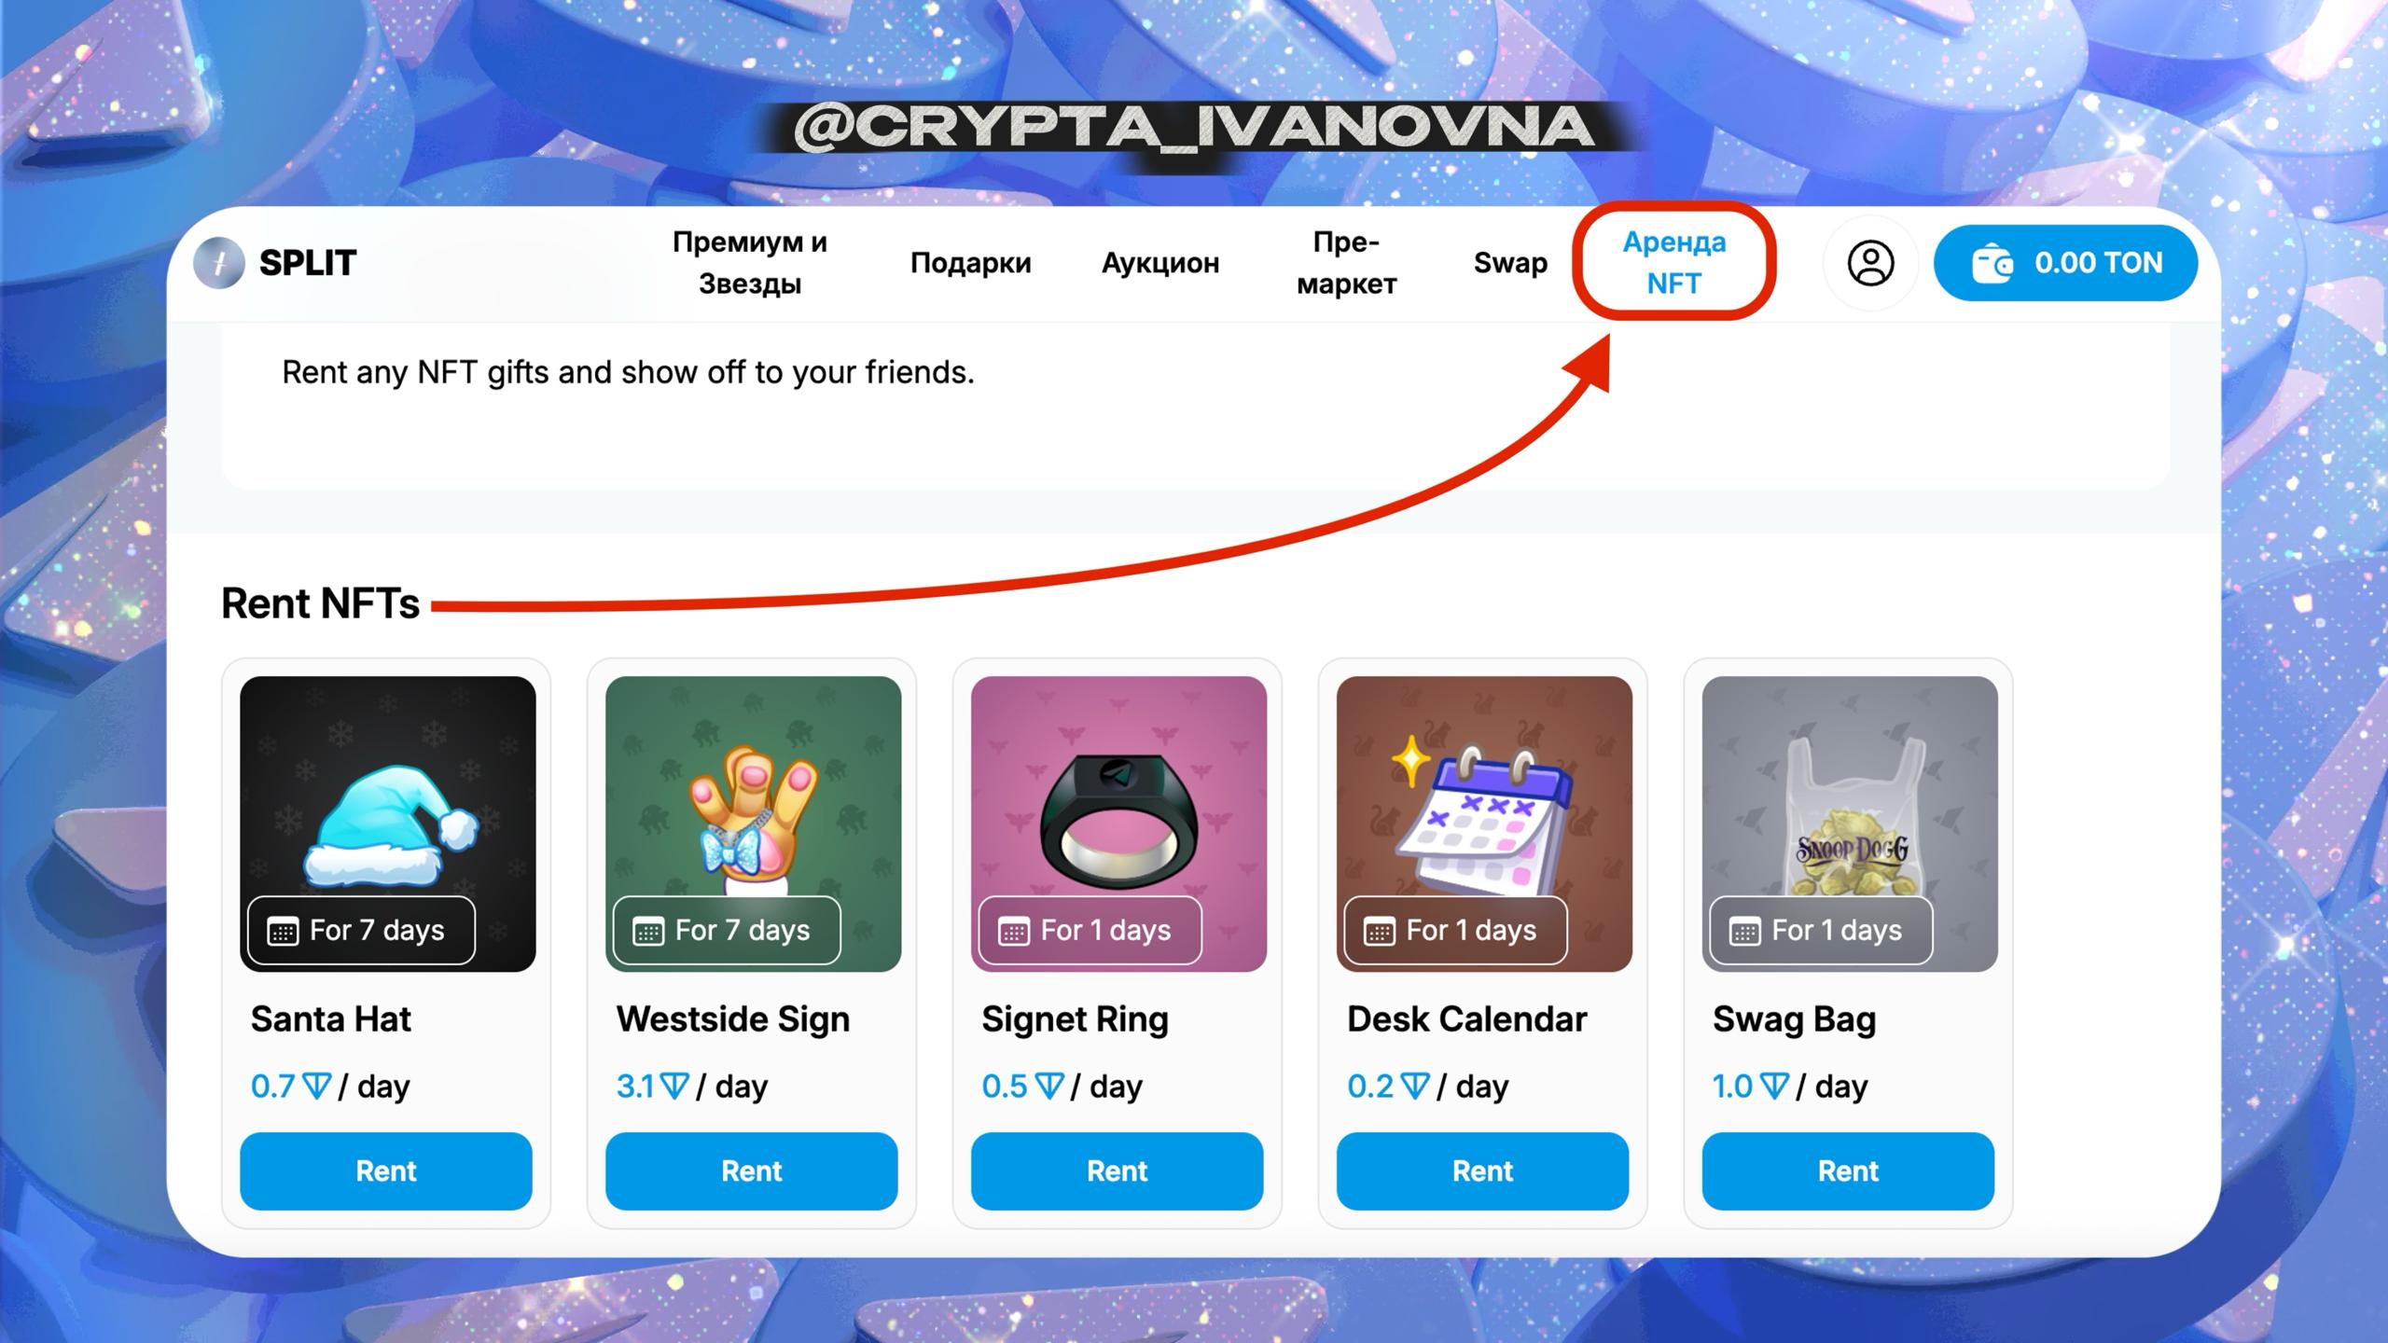Open the Премиум и Звезды menu
This screenshot has width=2388, height=1343.
point(750,263)
